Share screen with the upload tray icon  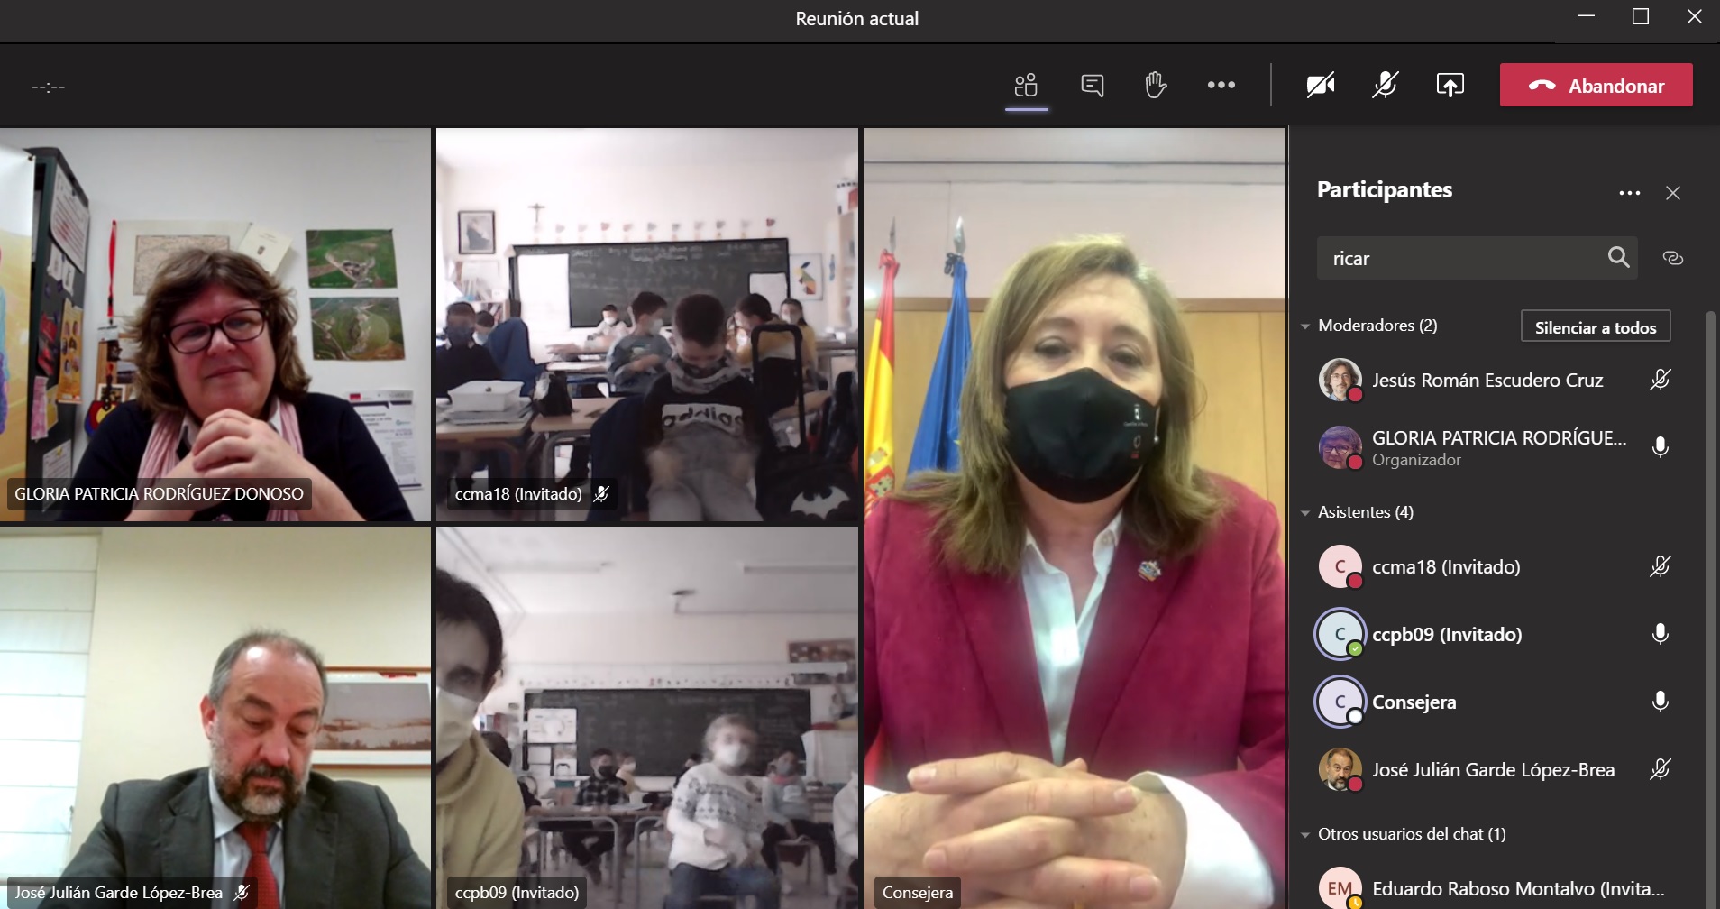[x=1450, y=86]
